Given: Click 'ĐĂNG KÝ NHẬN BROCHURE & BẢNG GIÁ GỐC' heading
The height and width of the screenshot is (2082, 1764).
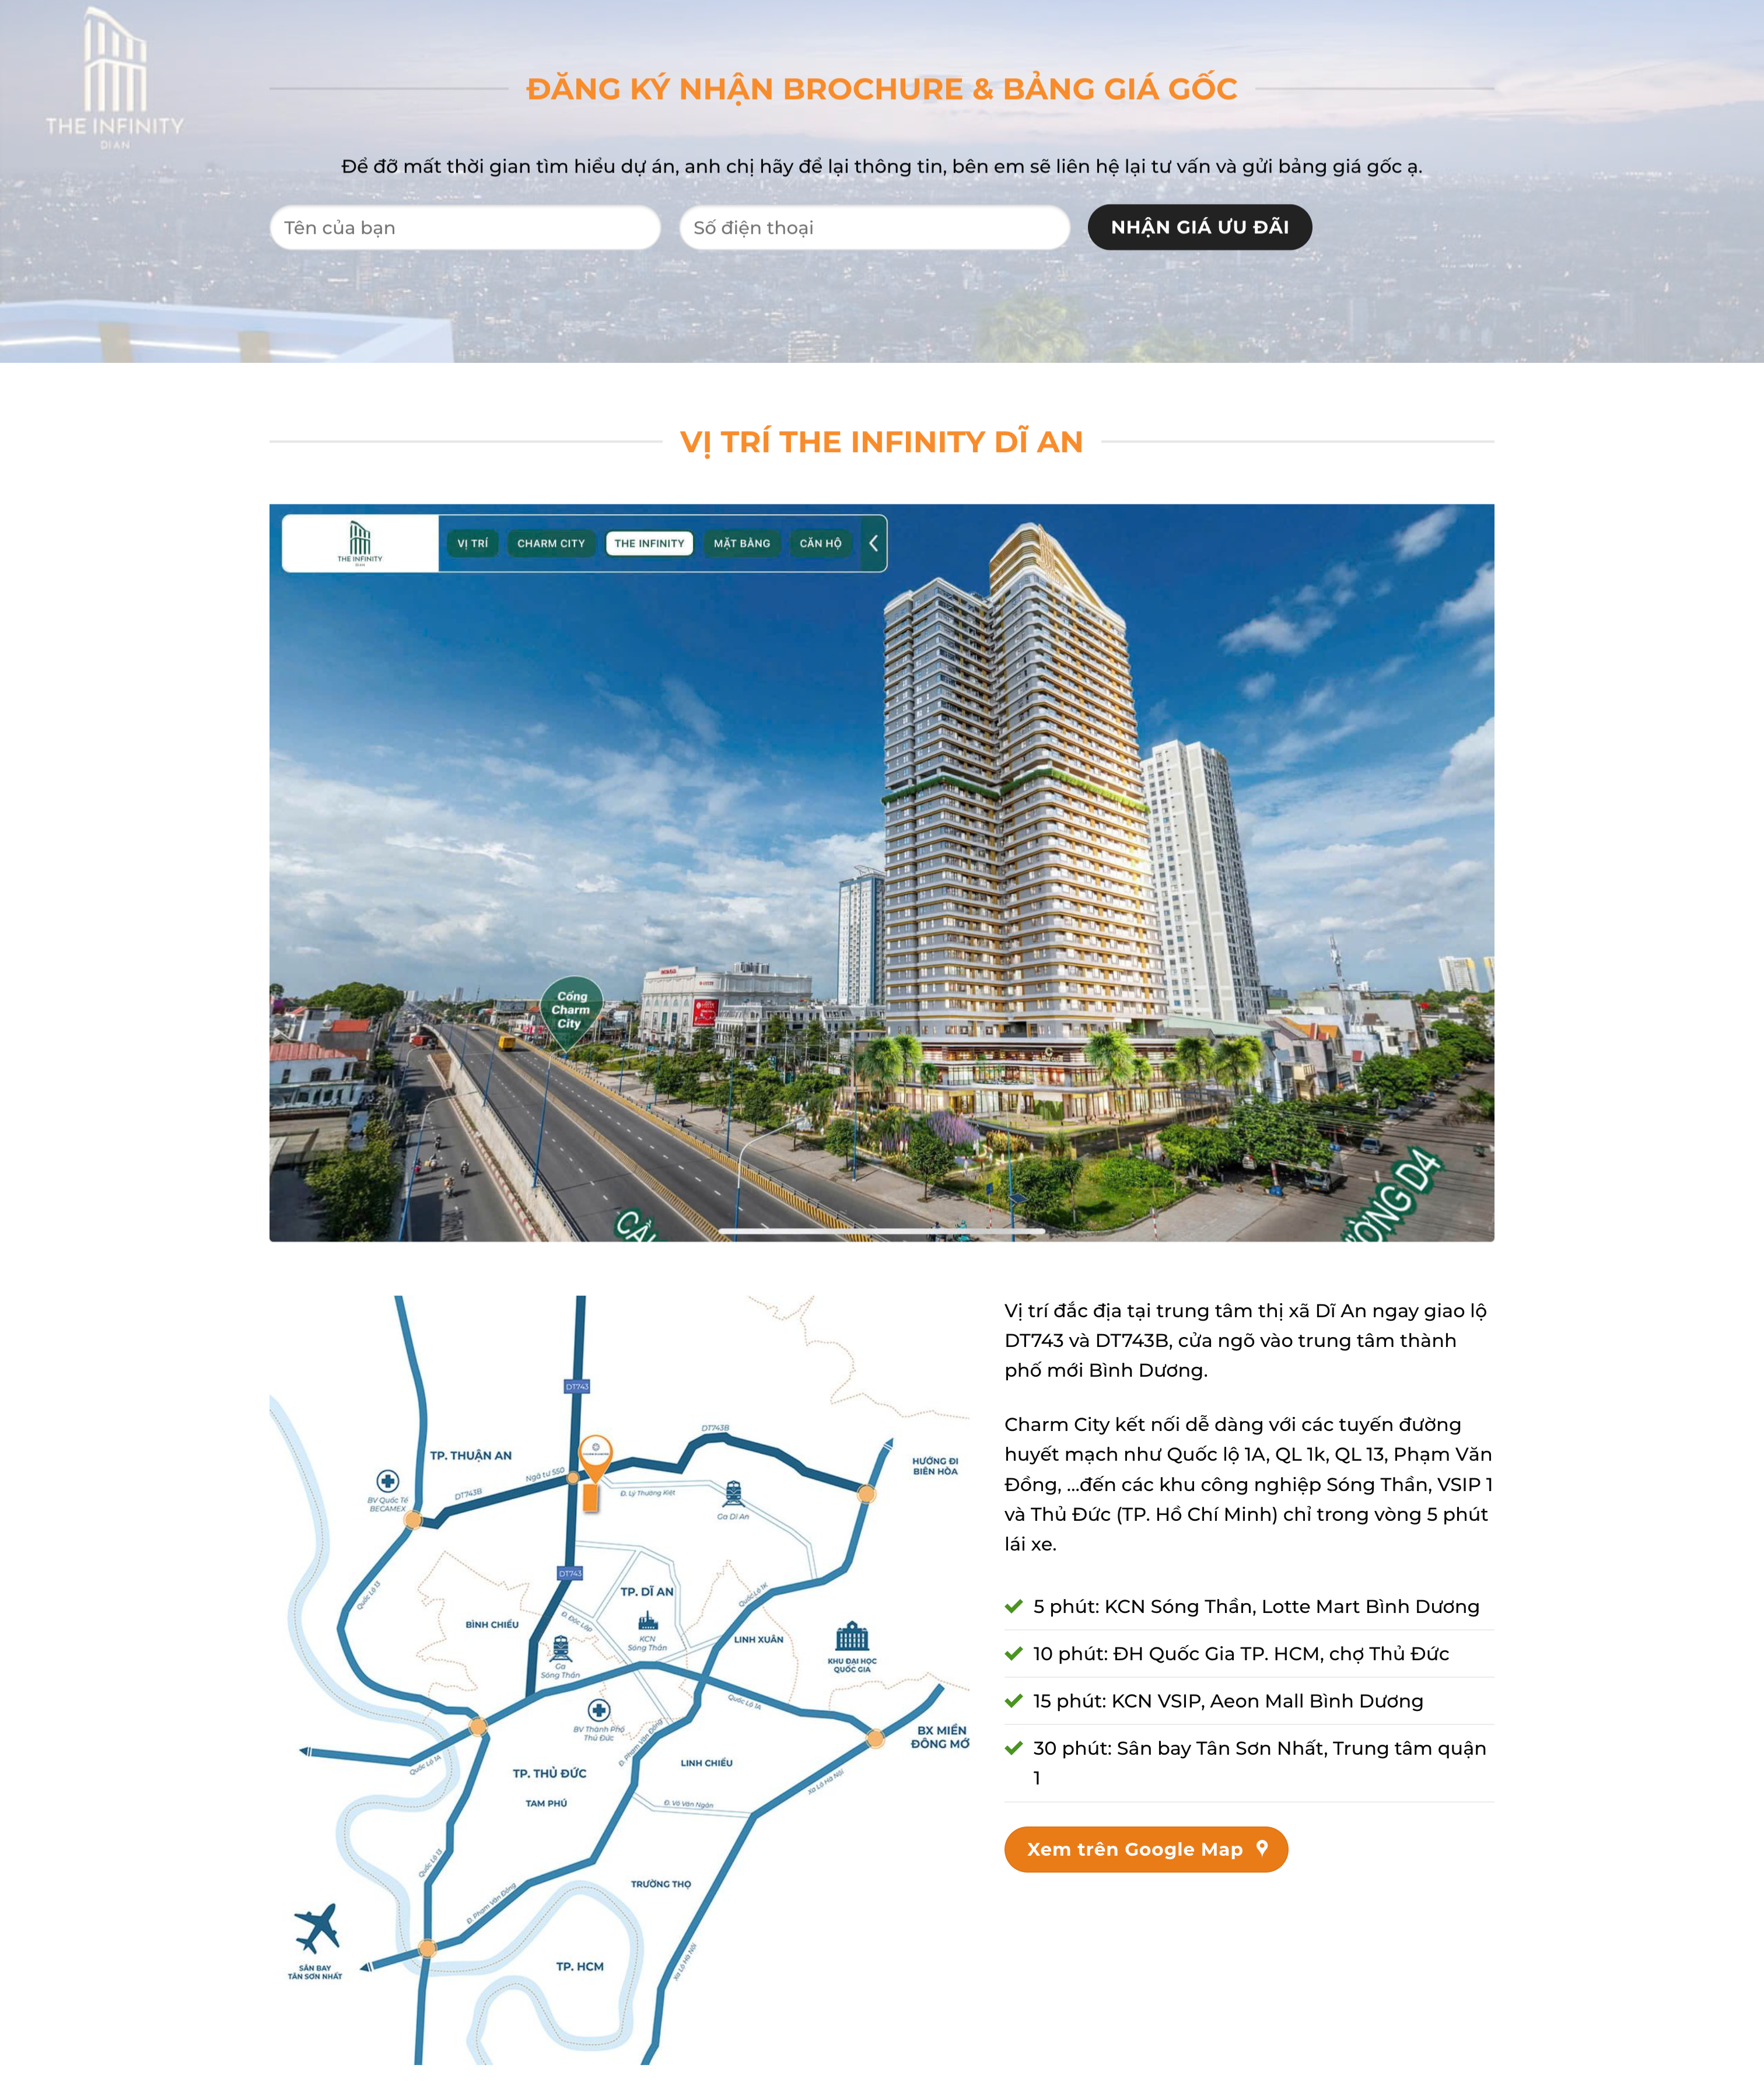Looking at the screenshot, I should click(881, 89).
